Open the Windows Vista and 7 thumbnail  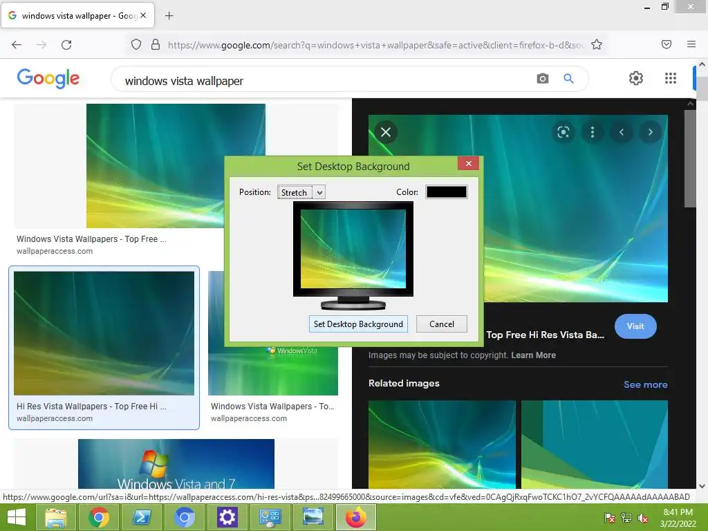[x=176, y=464]
